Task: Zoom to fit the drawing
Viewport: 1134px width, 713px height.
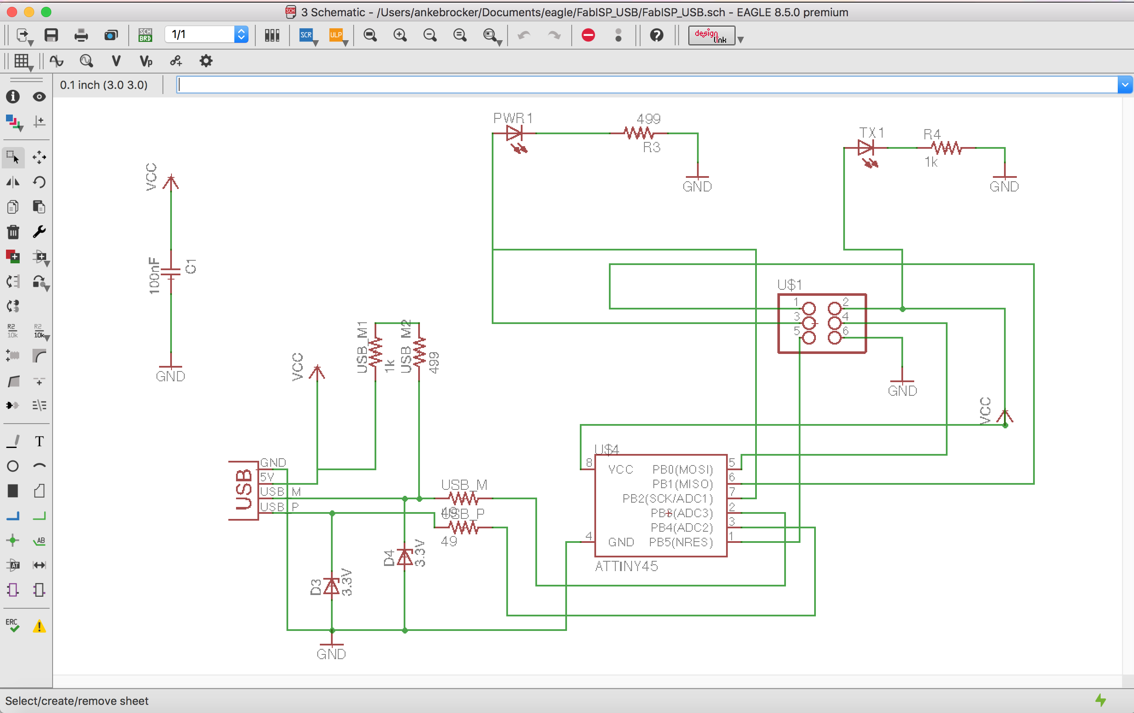Action: (370, 35)
